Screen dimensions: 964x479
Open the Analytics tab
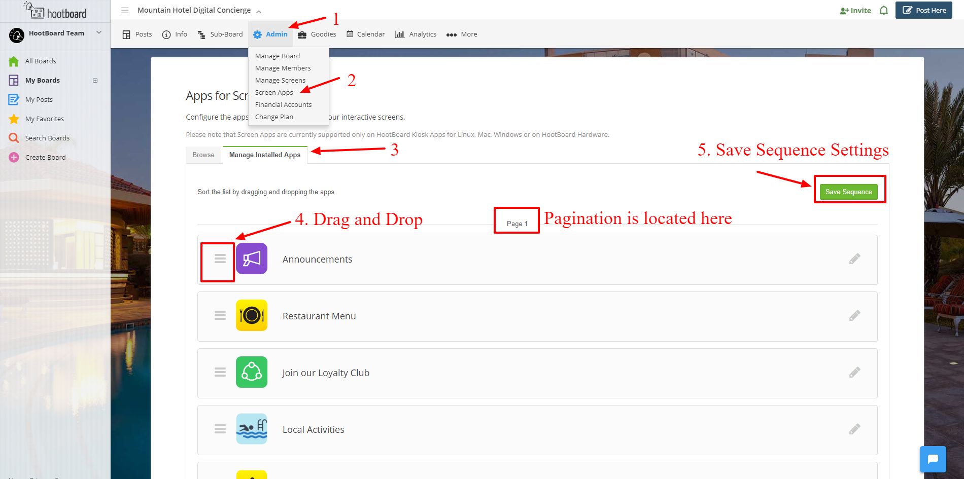point(416,34)
